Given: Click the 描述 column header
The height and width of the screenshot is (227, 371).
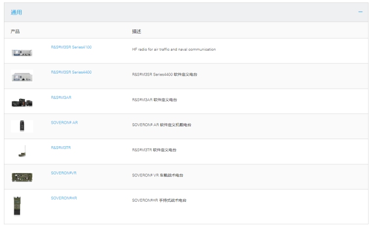Looking at the screenshot, I should [137, 32].
